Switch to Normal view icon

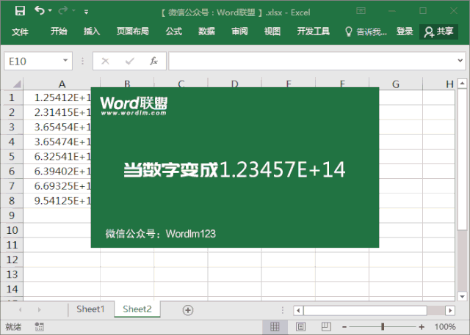tap(275, 327)
